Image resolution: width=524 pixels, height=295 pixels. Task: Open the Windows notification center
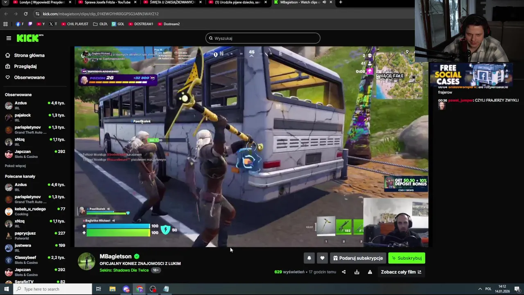(x=517, y=289)
